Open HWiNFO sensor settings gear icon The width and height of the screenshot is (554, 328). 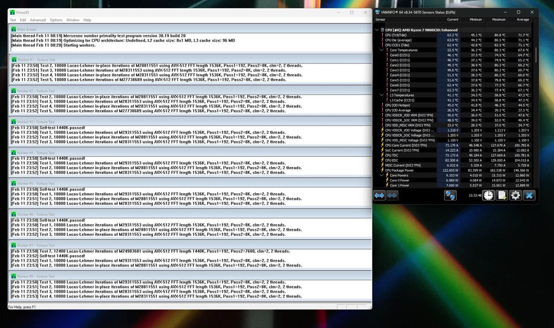(515, 195)
